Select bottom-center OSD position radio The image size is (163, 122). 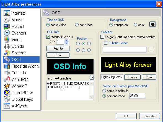(x=83, y=50)
